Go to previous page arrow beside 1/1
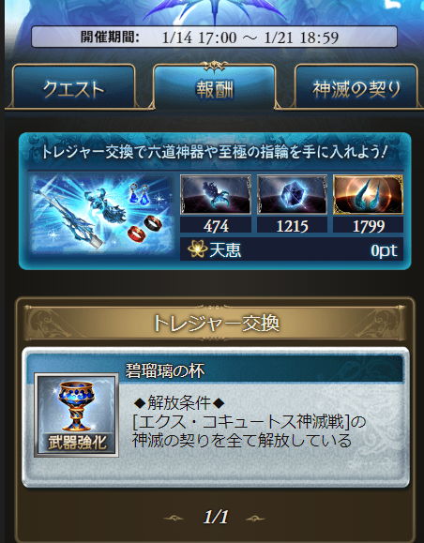The height and width of the screenshot is (543, 424). pyautogui.click(x=174, y=518)
